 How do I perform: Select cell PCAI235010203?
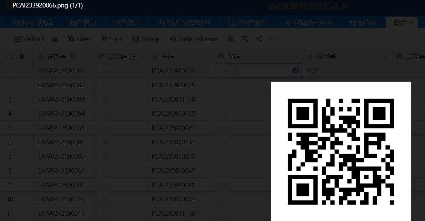(181, 156)
